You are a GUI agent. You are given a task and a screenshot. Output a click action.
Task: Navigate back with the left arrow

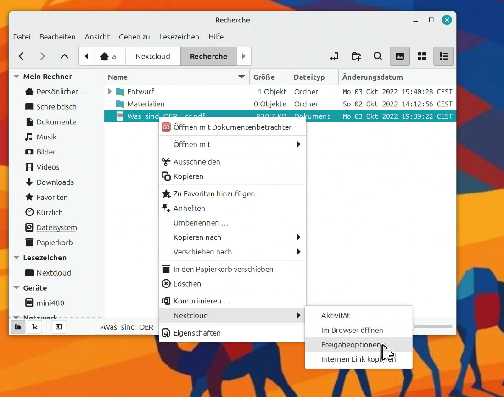click(21, 56)
